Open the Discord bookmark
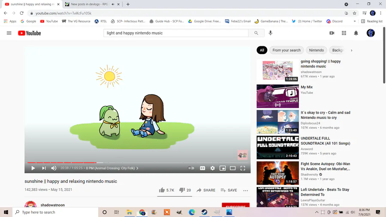Screen dimensions: 386x217 coord(334,21)
